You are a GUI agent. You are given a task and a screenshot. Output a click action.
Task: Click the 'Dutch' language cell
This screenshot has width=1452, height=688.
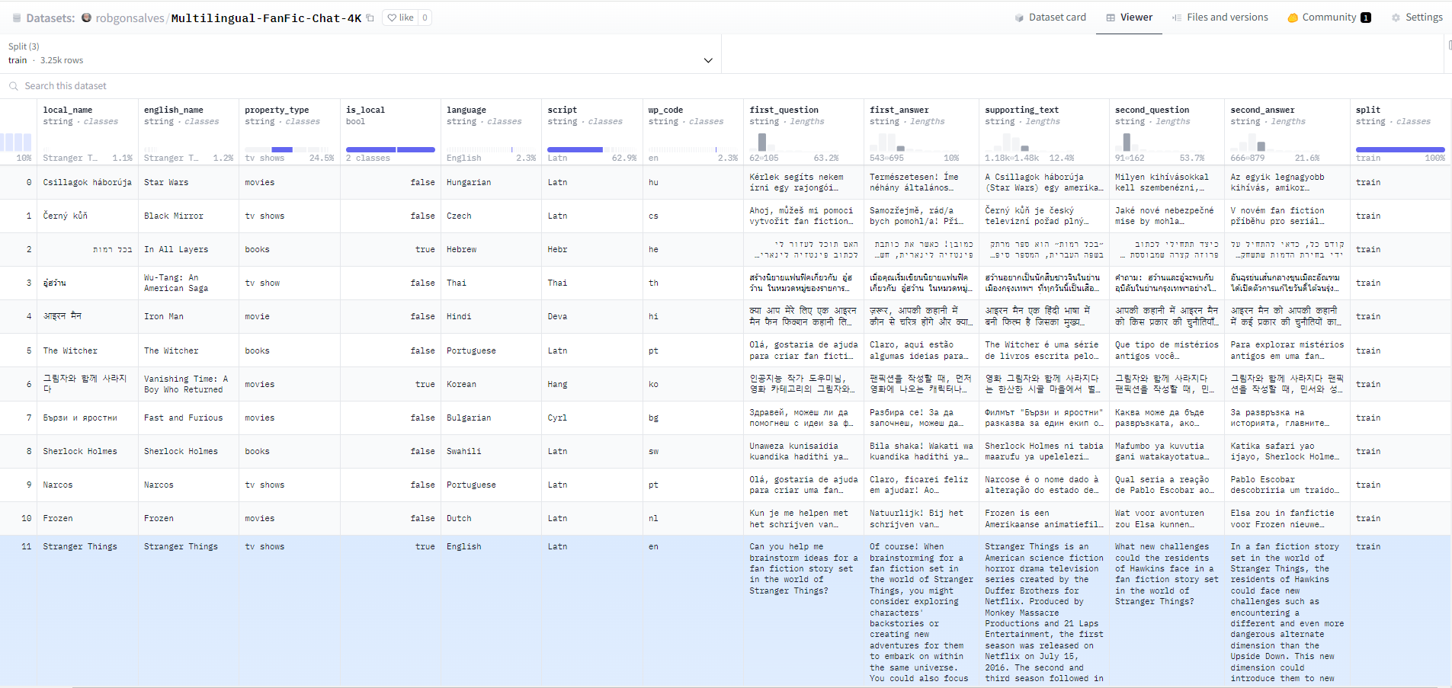491,519
